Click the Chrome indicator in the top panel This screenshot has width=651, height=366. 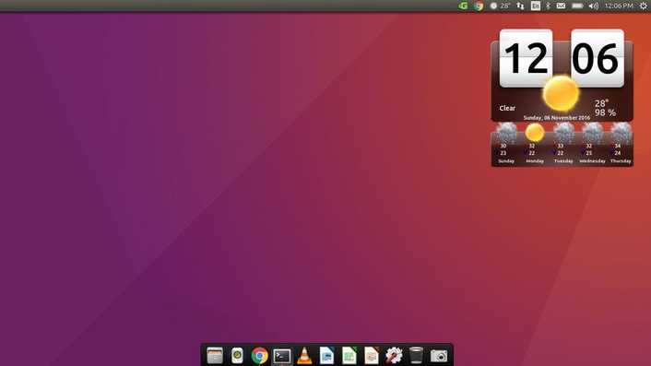pos(479,6)
